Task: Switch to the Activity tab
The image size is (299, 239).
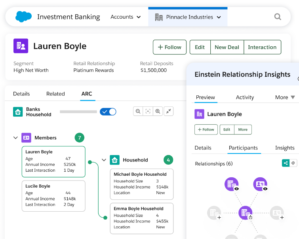Action: pos(245,97)
